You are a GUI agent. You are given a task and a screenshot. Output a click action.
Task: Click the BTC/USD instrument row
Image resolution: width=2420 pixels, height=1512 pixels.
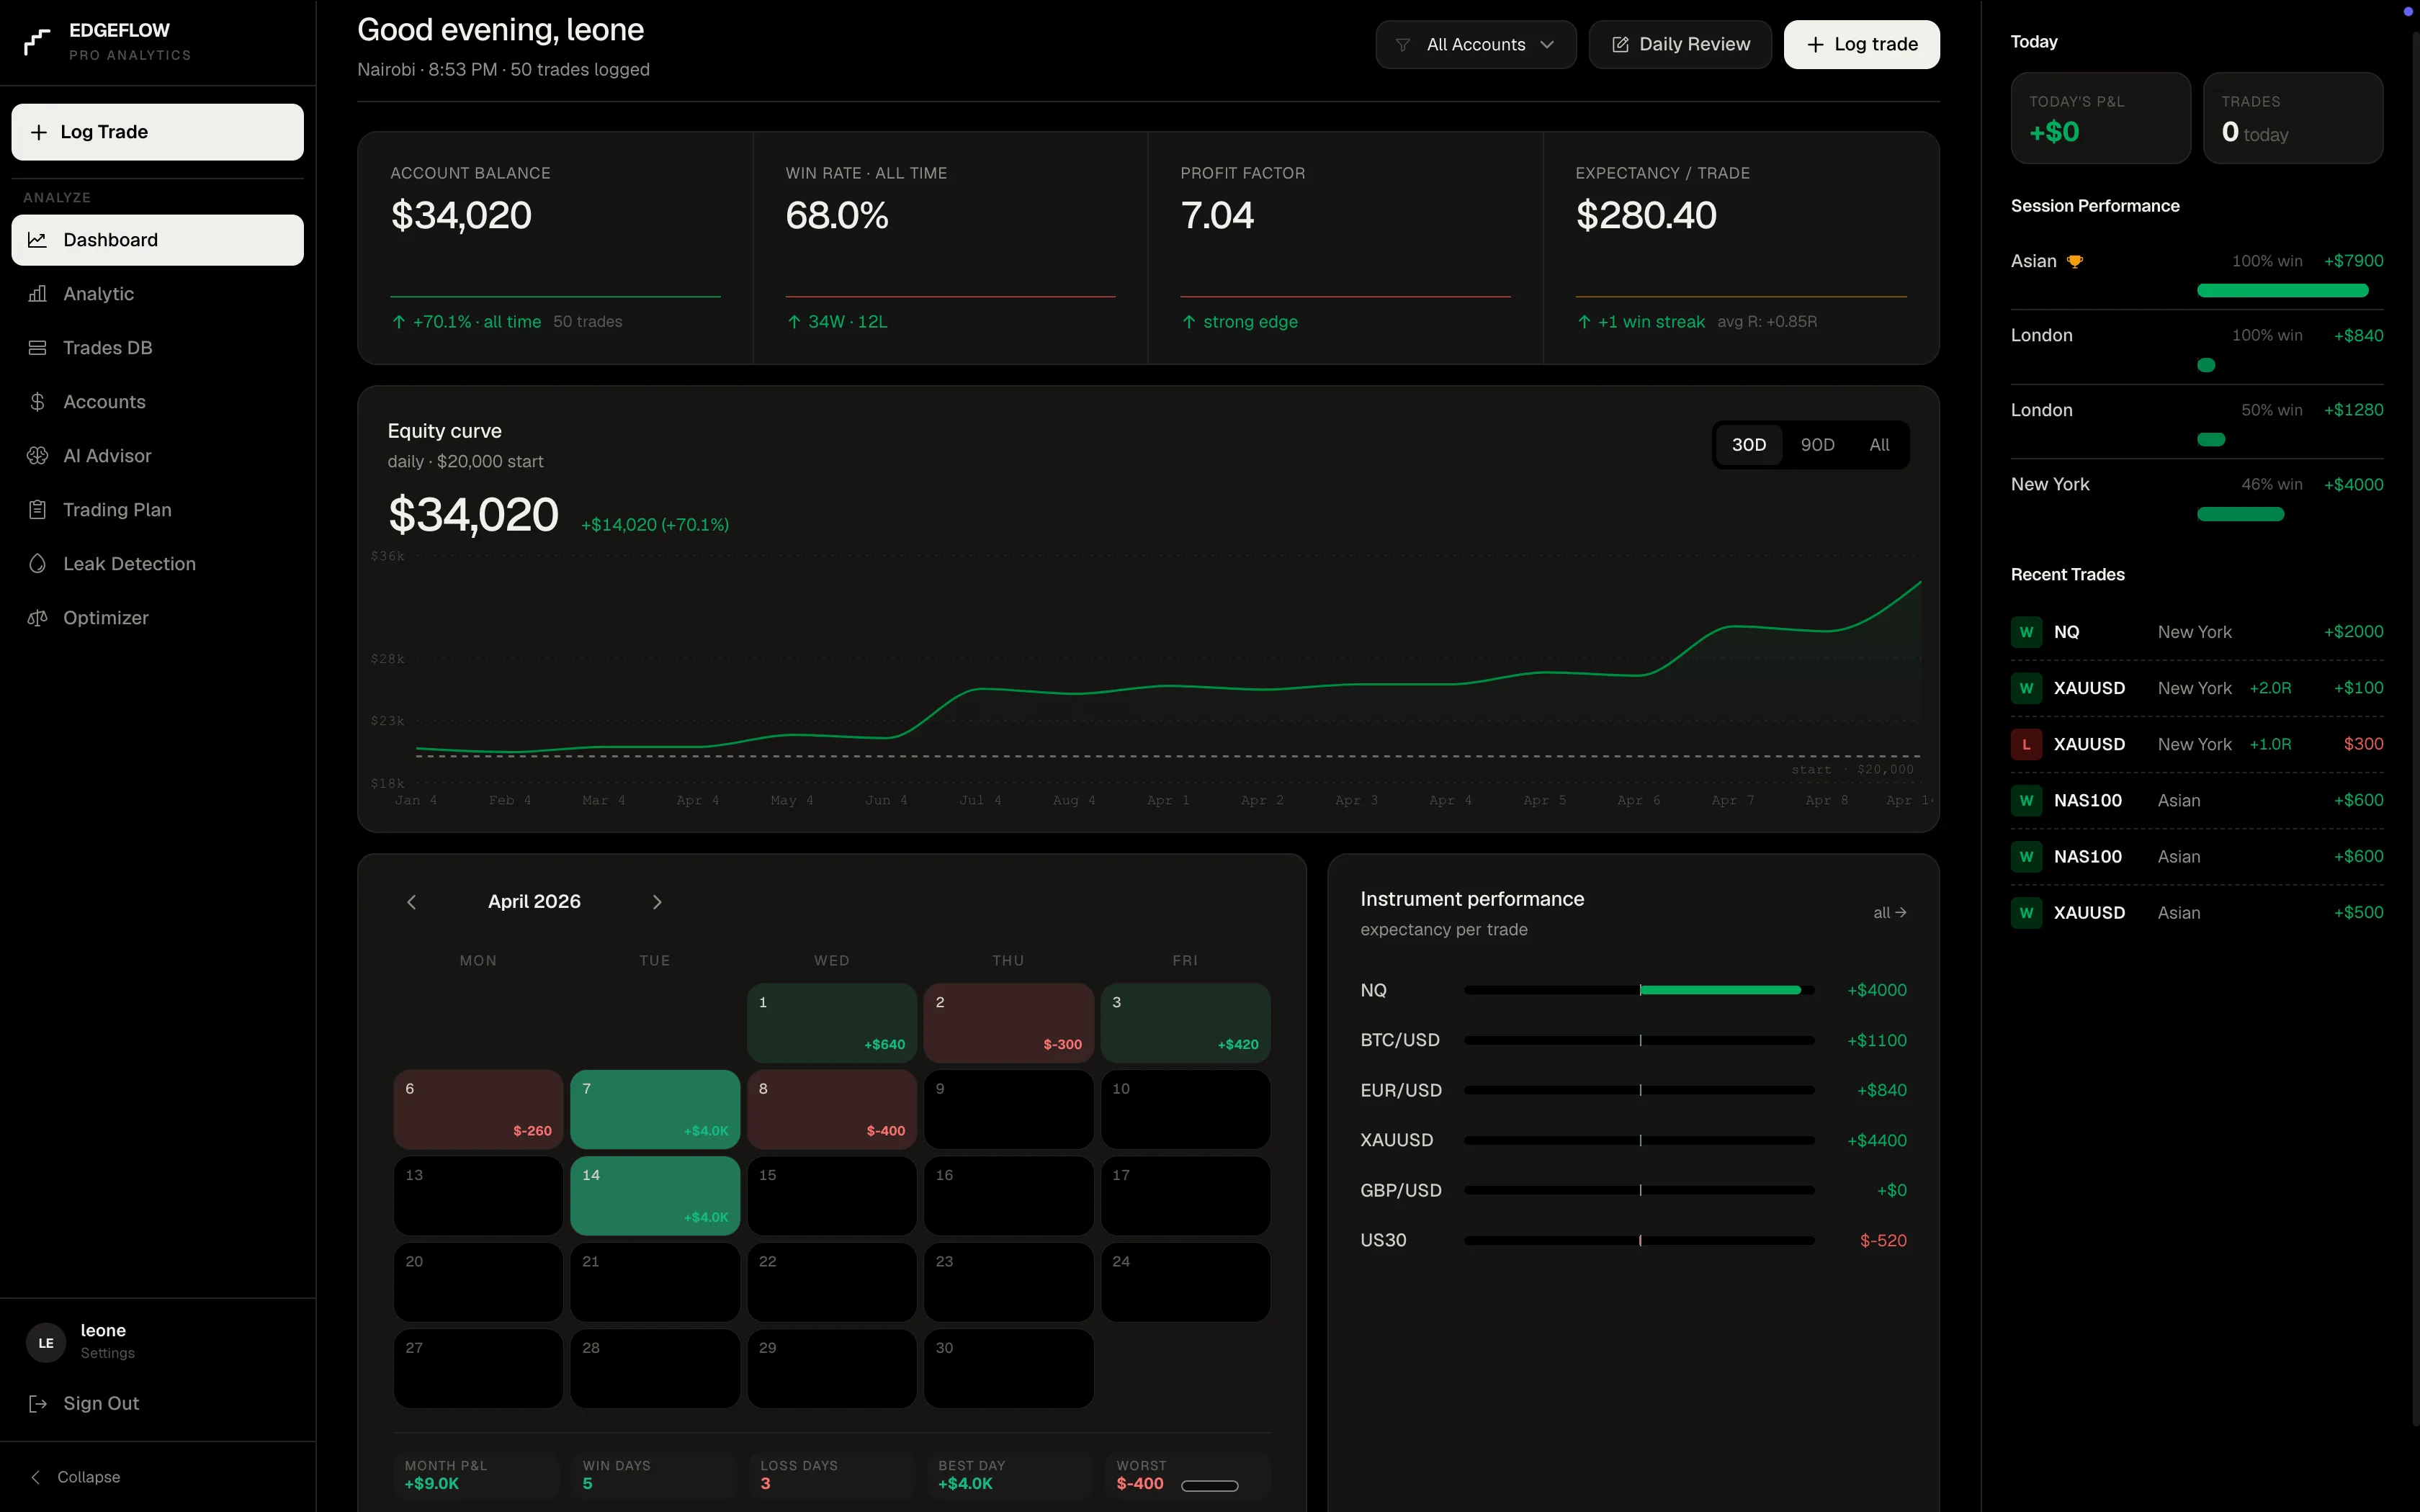[x=1633, y=1040]
